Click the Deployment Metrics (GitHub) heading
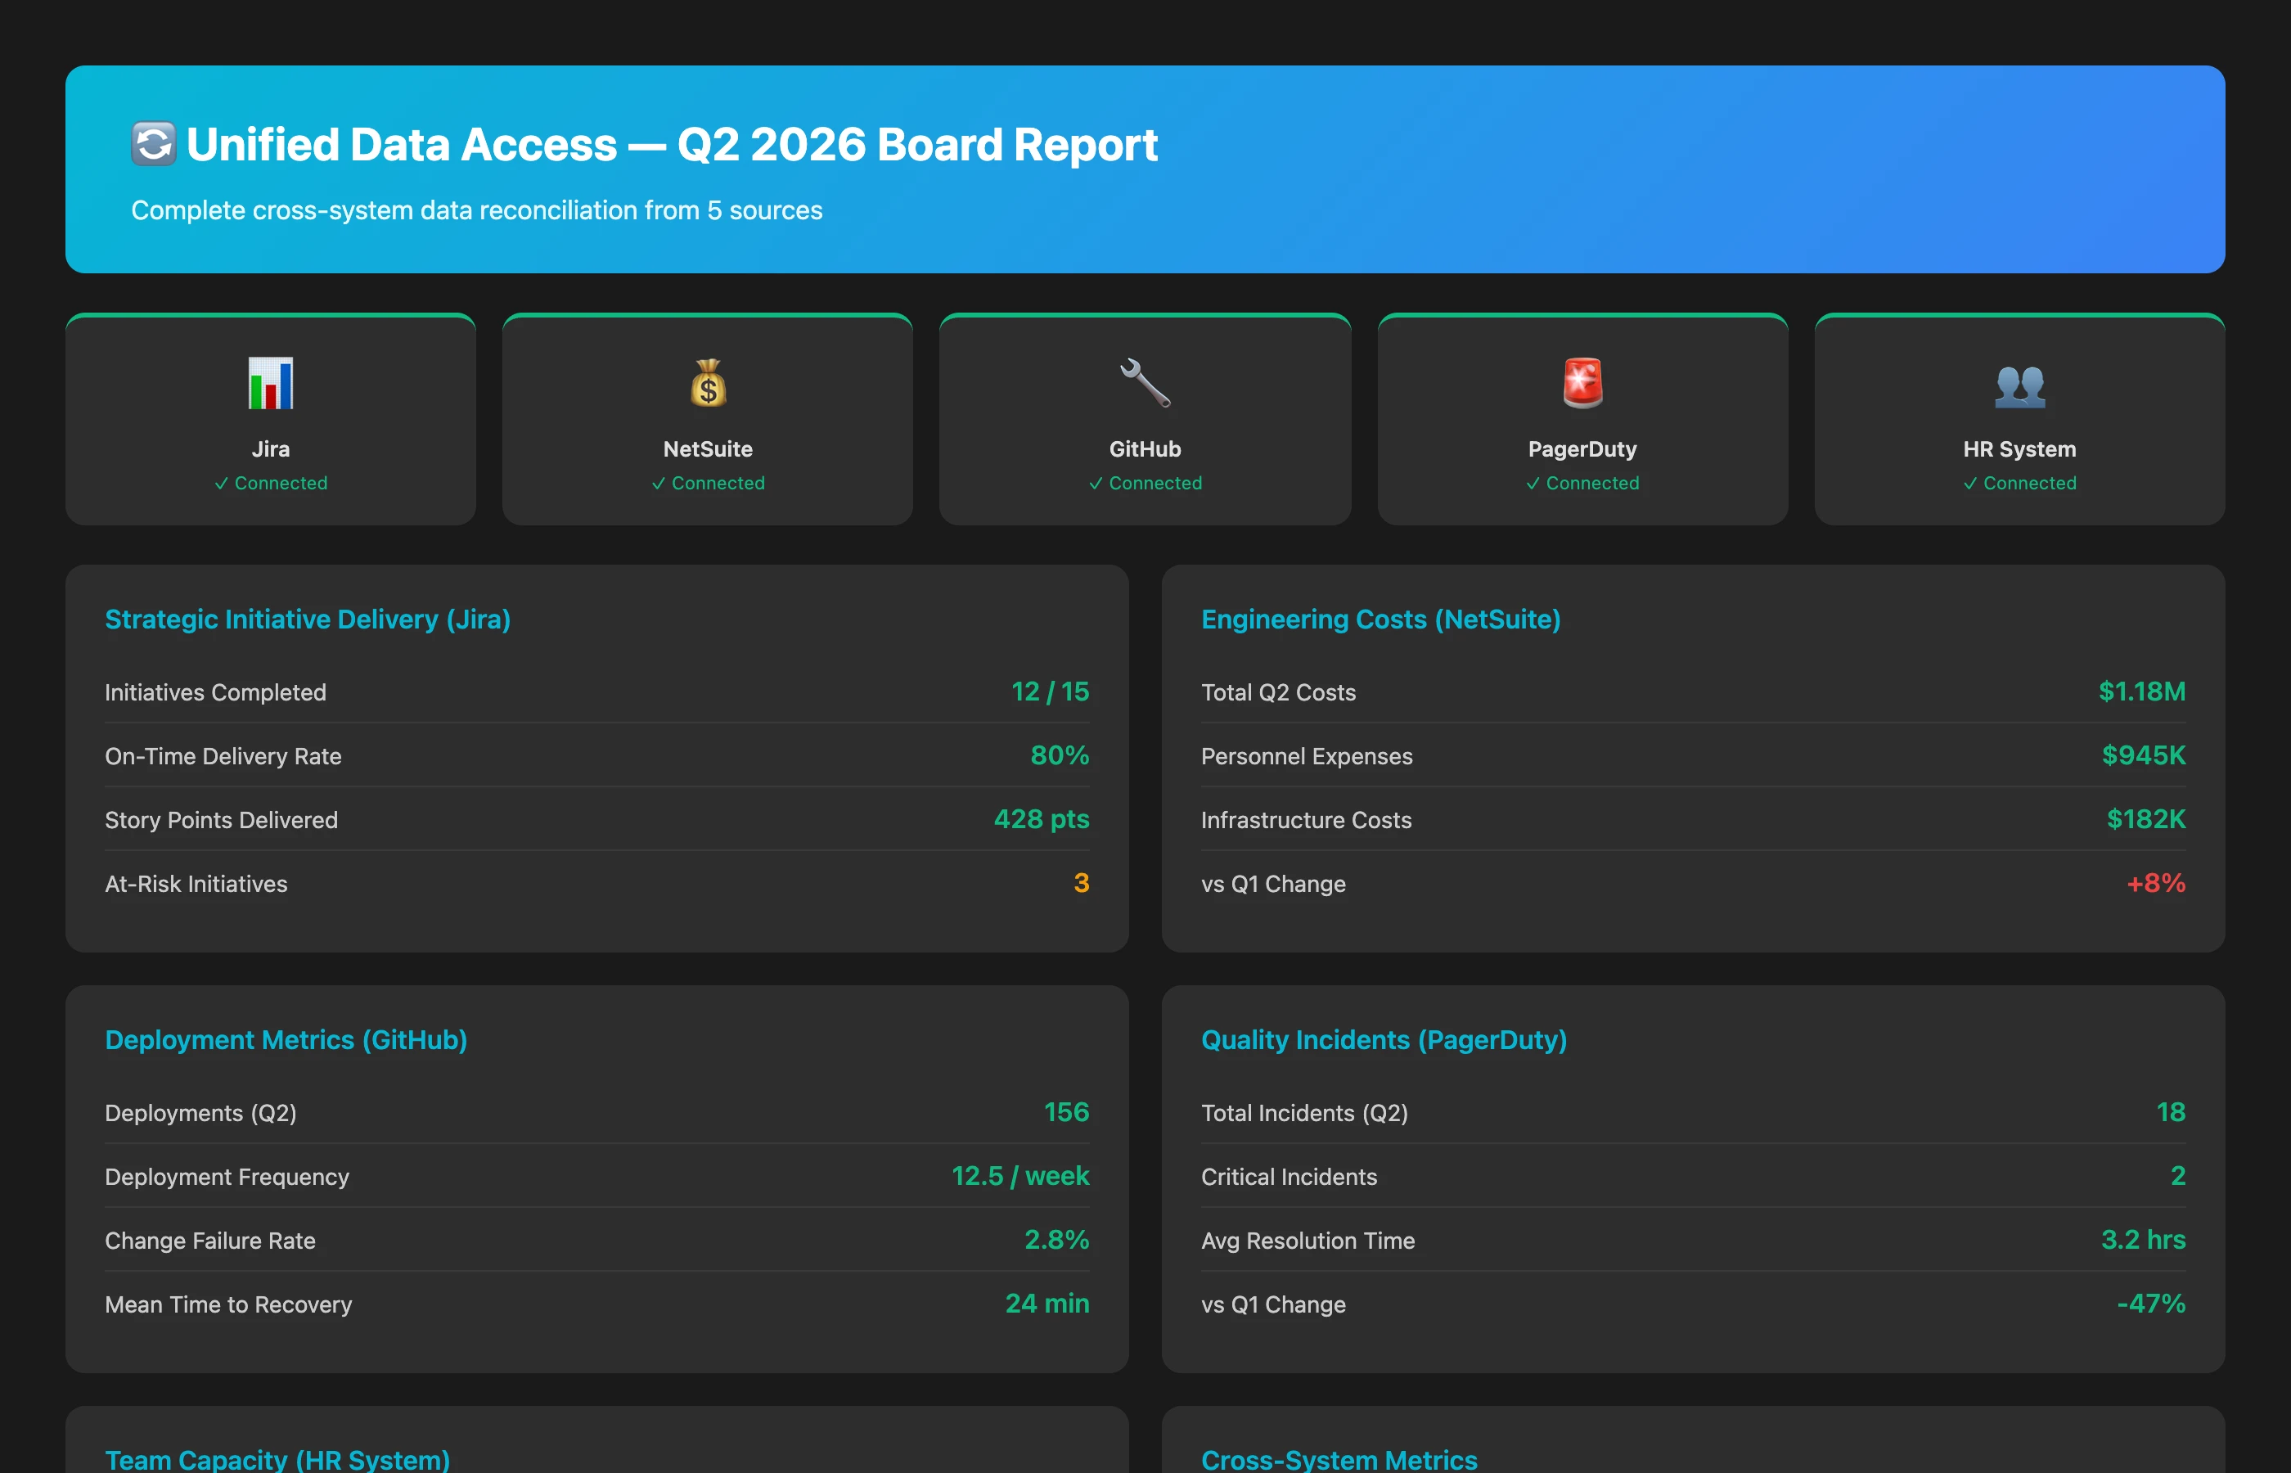The height and width of the screenshot is (1473, 2291). click(x=286, y=1040)
